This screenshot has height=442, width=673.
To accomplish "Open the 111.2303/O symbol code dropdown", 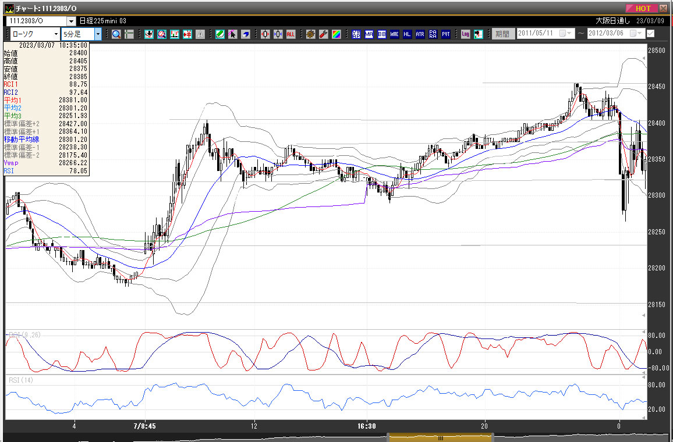I will coord(71,21).
